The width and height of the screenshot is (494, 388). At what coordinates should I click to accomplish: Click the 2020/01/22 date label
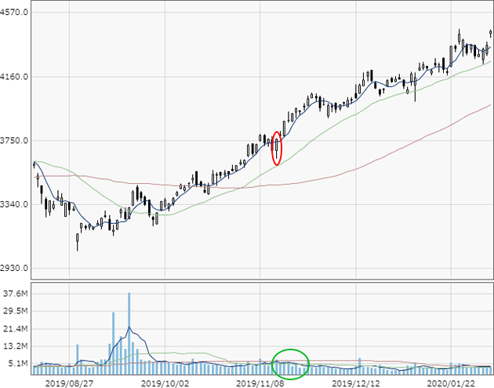[451, 383]
